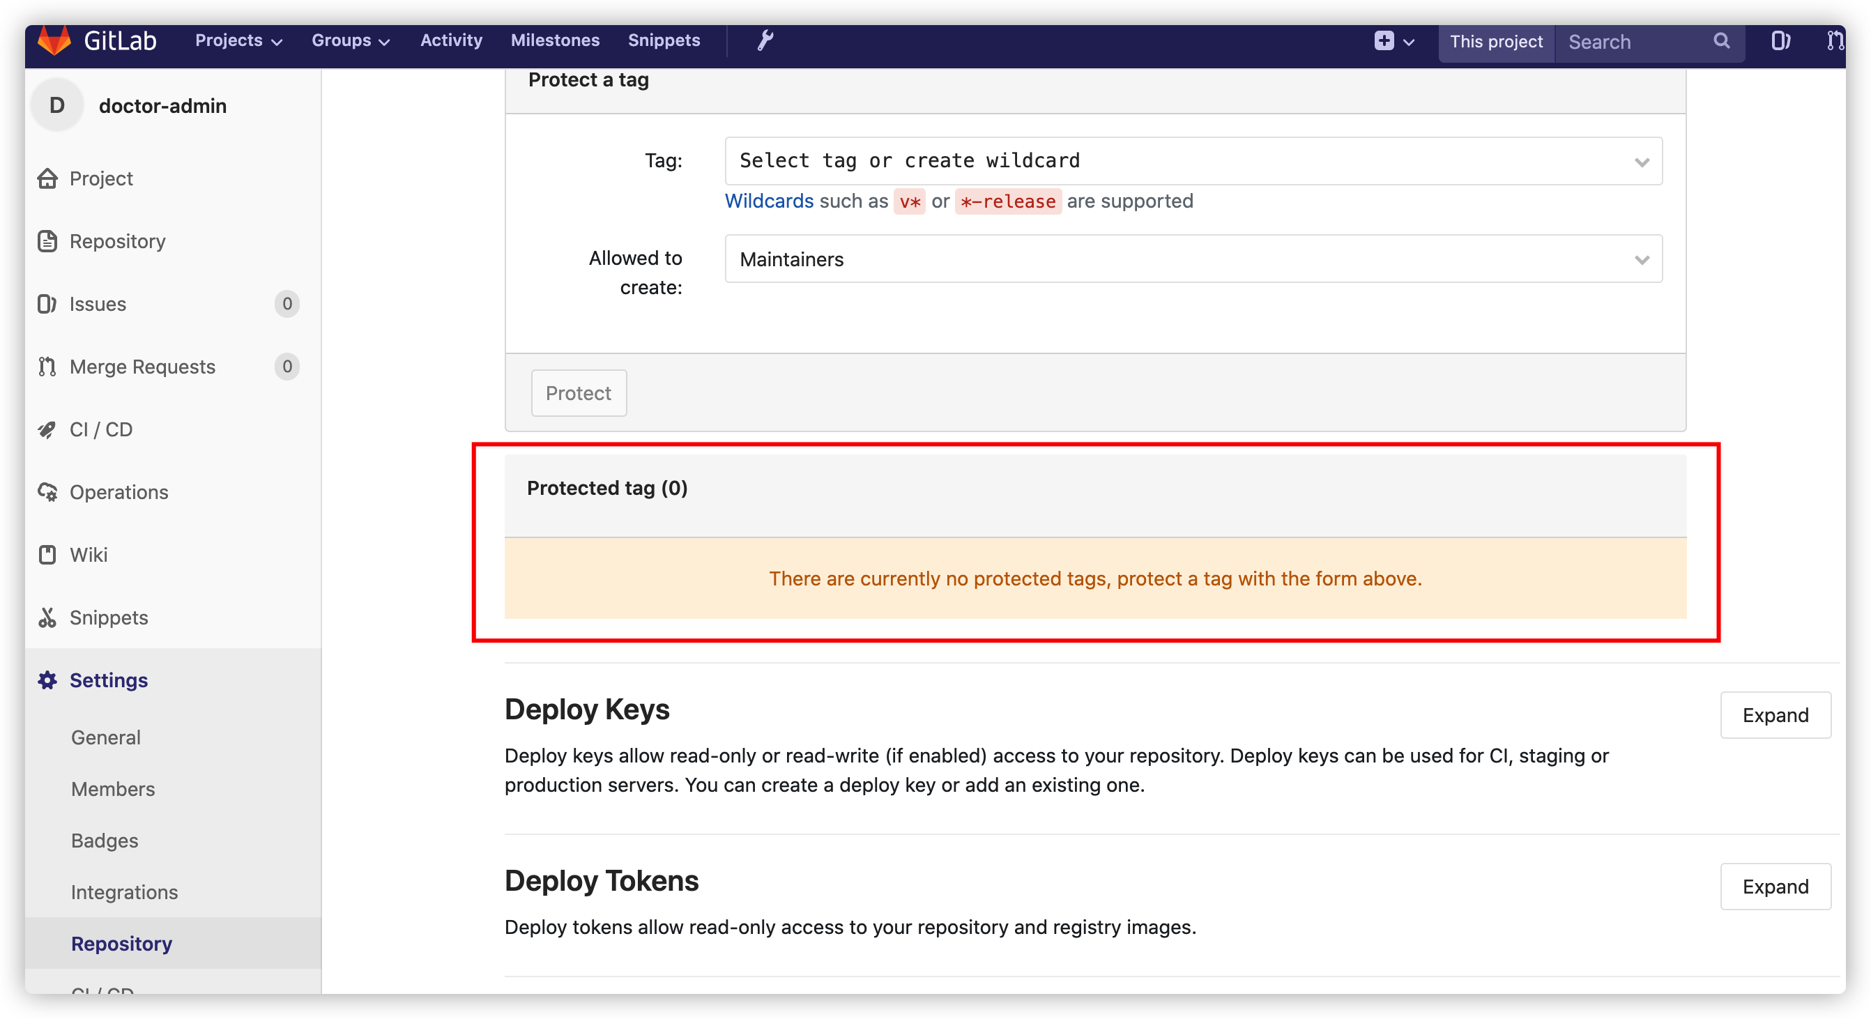Open the admin area wrench icon
Screen dimensions: 1871x1019
tap(765, 40)
